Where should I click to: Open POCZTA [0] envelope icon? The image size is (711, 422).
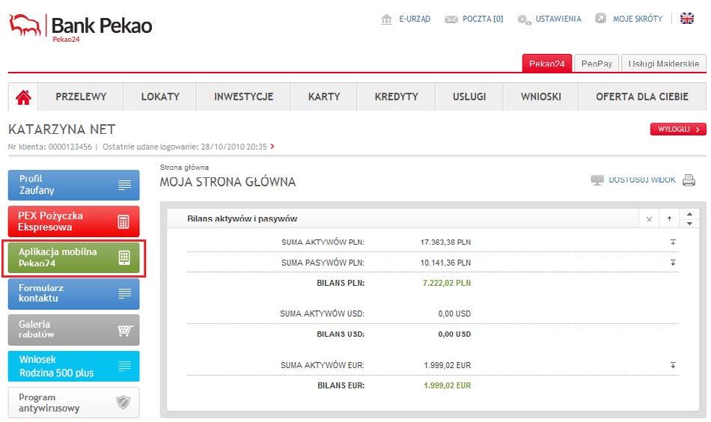tap(451, 19)
